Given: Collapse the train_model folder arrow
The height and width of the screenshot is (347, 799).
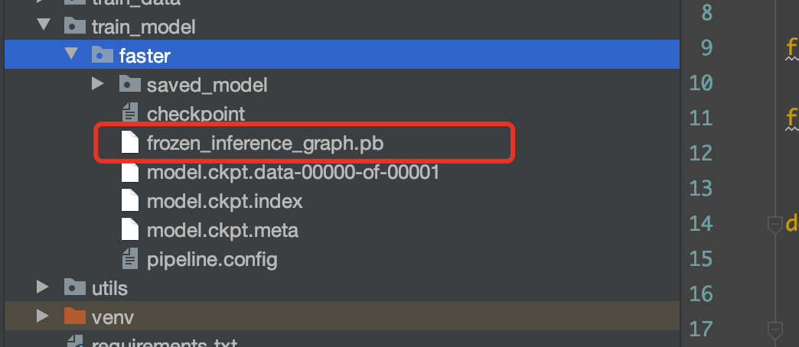Looking at the screenshot, I should 44,25.
